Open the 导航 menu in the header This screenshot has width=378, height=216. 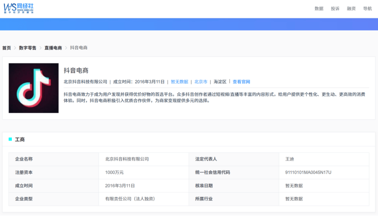(368, 9)
